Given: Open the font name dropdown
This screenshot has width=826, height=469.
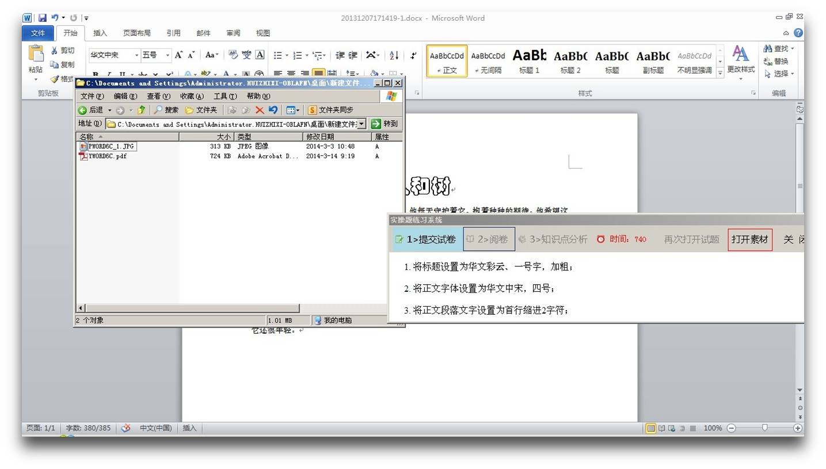Looking at the screenshot, I should [x=137, y=55].
